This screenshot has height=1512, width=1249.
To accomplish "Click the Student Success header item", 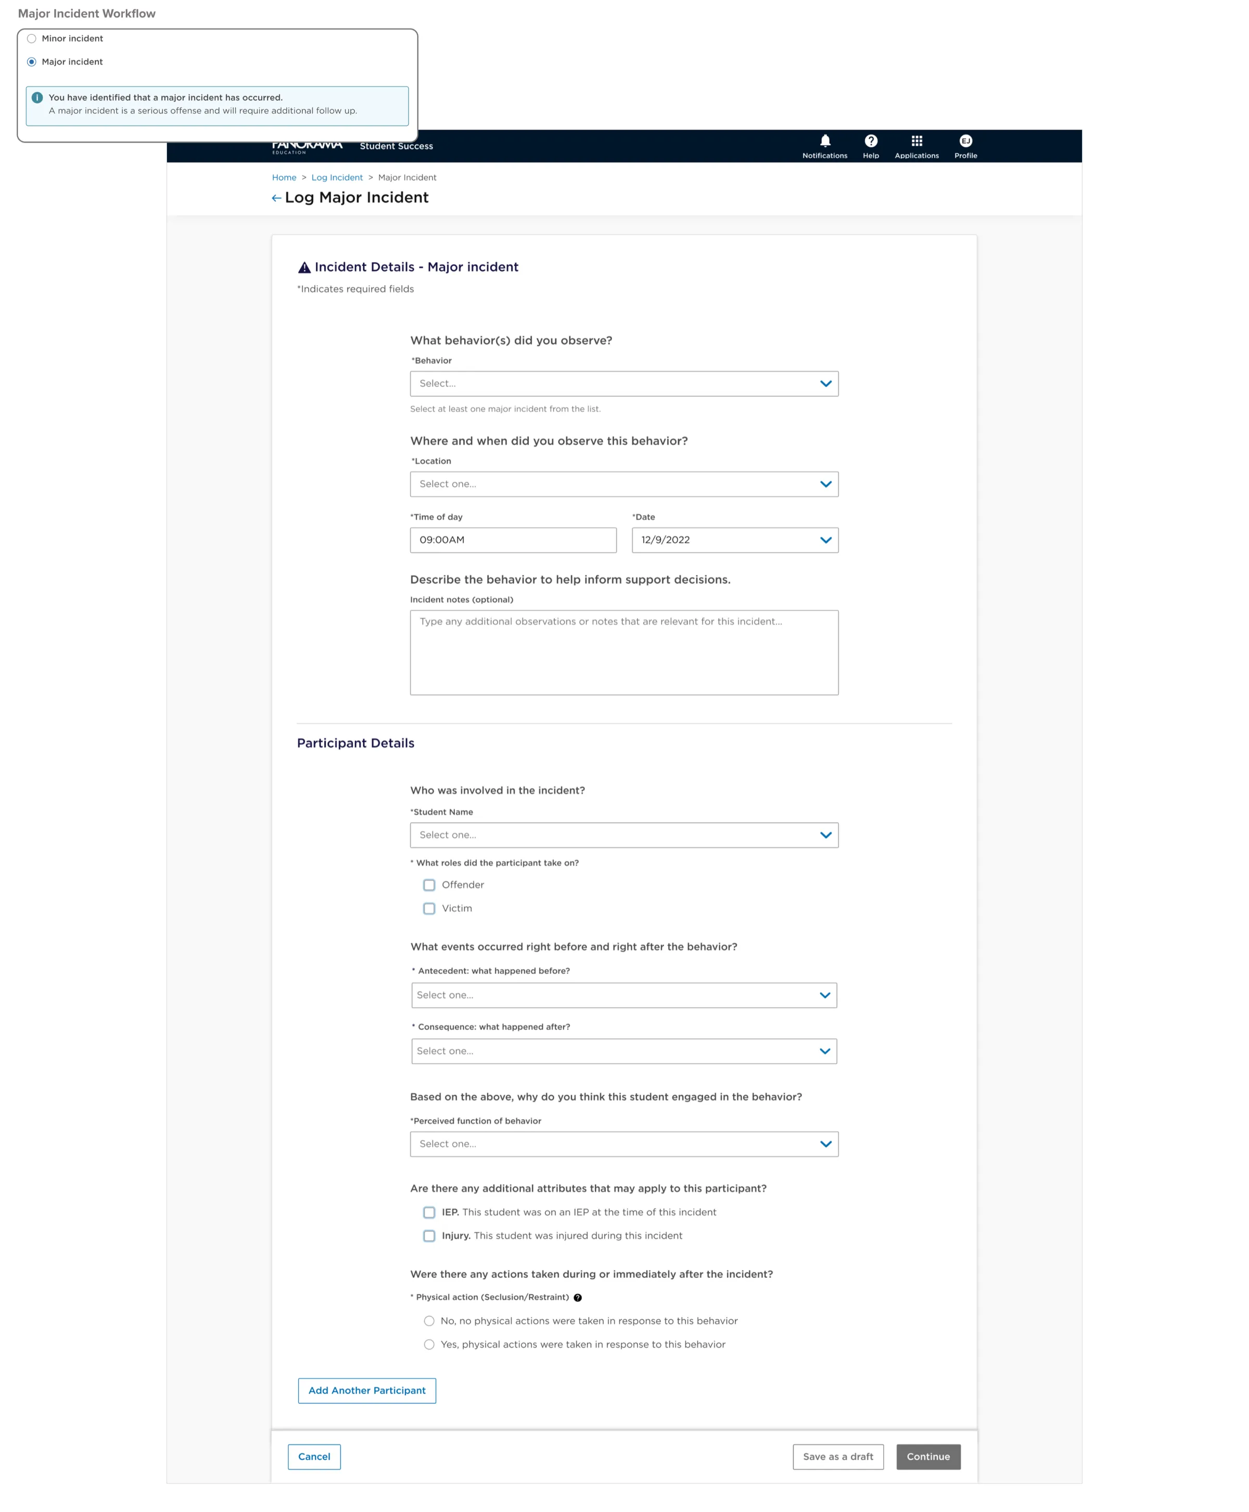I will (x=397, y=146).
